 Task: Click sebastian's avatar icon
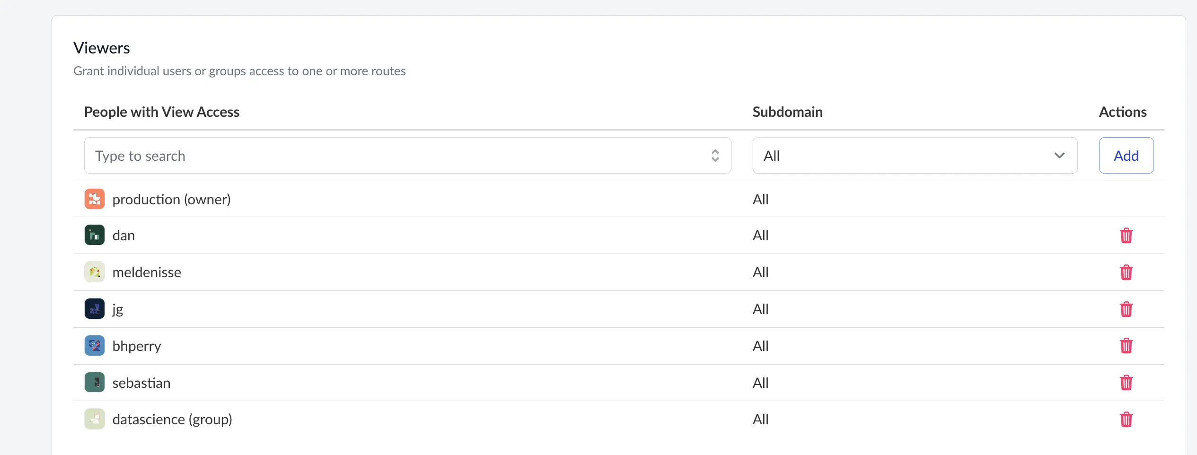[95, 383]
